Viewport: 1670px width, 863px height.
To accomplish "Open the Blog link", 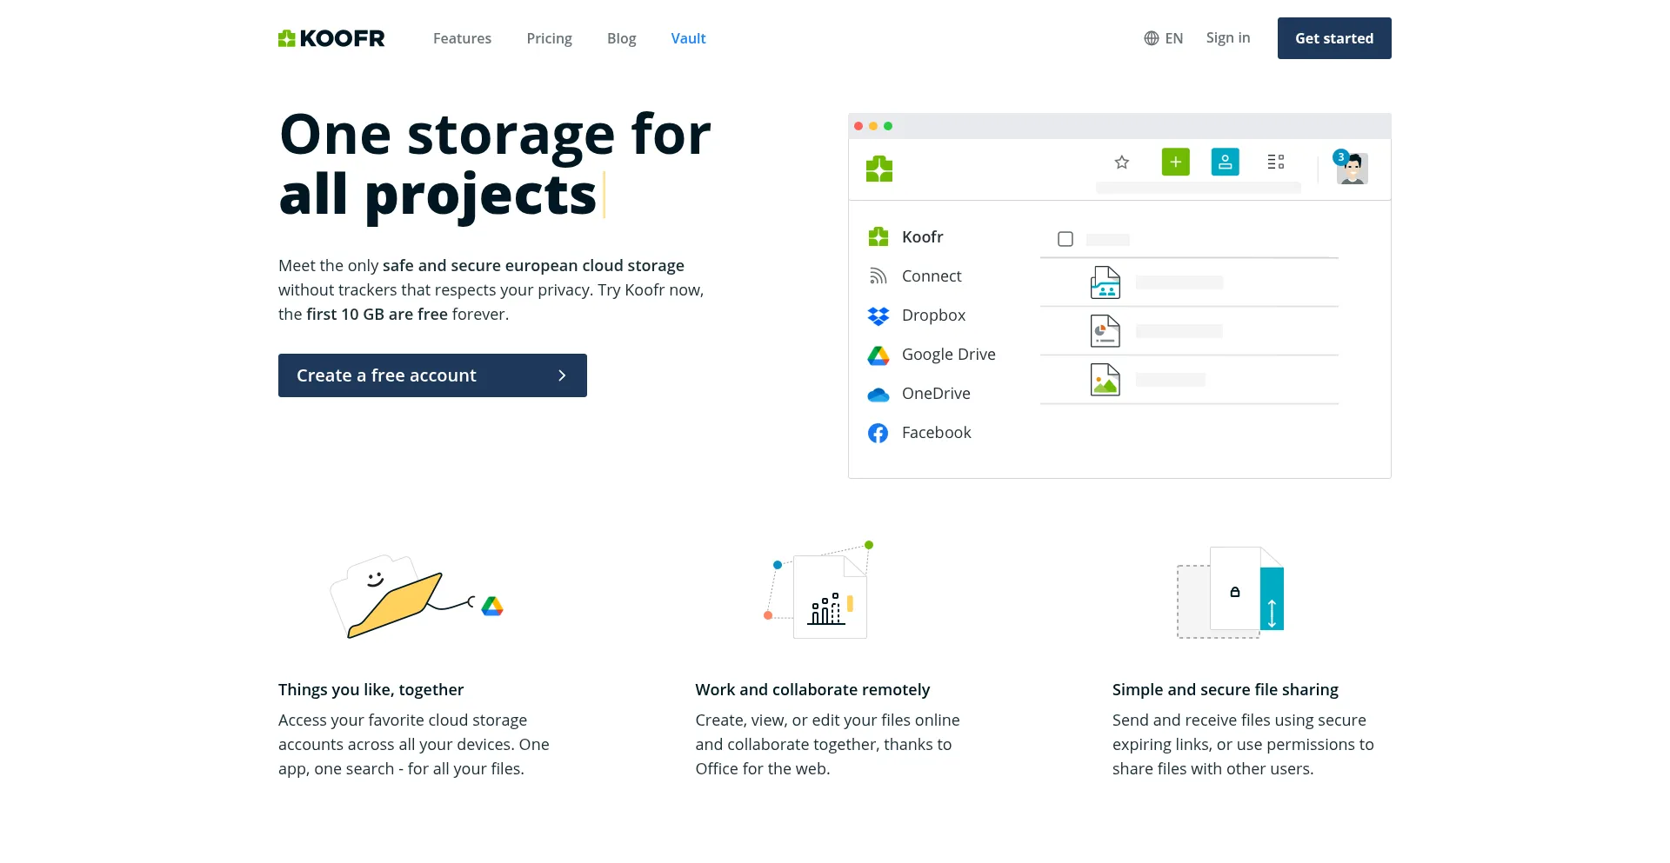I will (x=621, y=38).
